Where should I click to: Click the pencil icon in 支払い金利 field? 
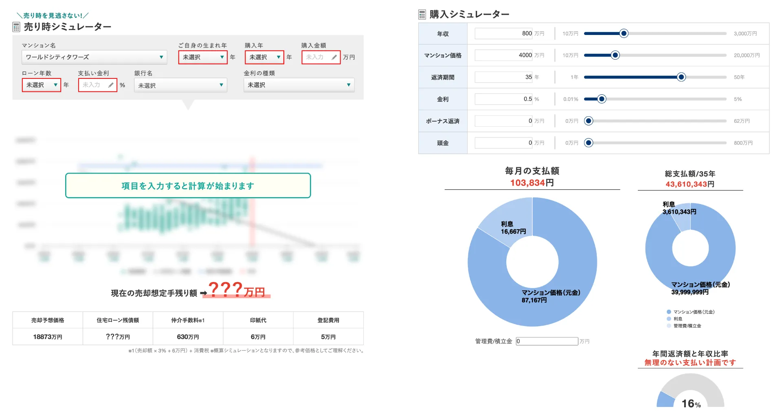(x=111, y=85)
